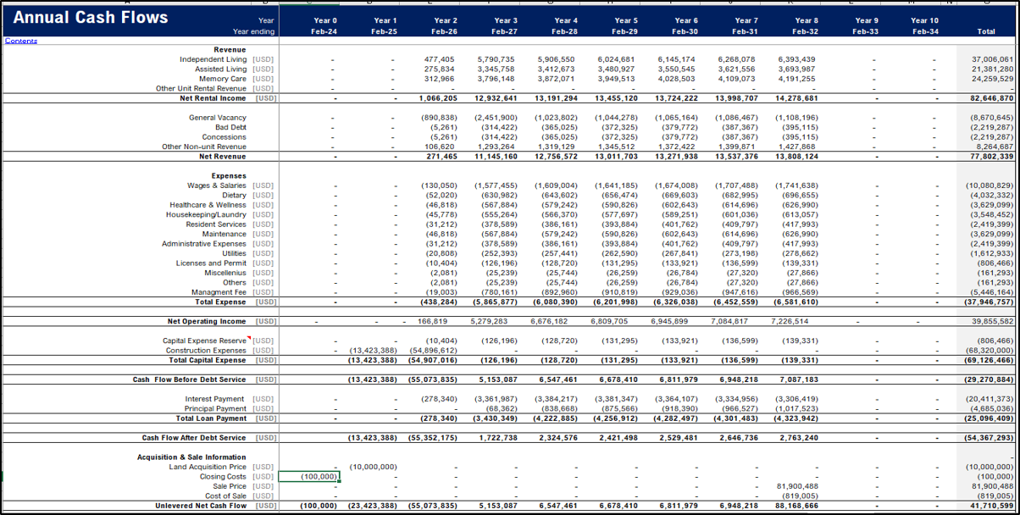The image size is (1020, 515).
Task: Select the Cost of Sale row label
Action: [x=227, y=496]
